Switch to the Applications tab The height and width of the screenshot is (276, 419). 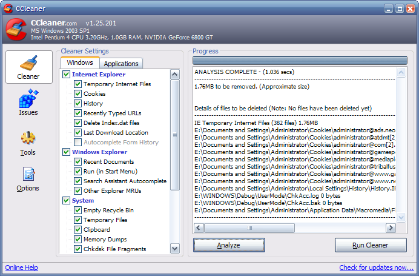121,64
